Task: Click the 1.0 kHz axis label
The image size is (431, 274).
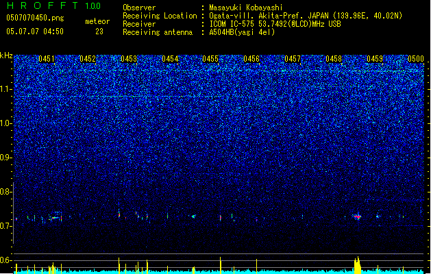Action: [x=6, y=123]
